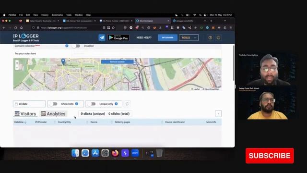Open Firefox from the dock

pyautogui.click(x=115, y=153)
